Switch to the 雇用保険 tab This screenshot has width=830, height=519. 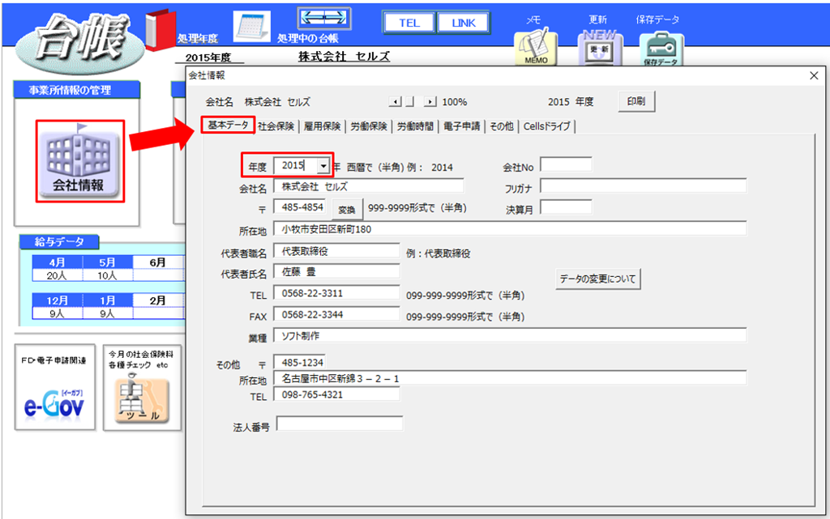tap(323, 125)
